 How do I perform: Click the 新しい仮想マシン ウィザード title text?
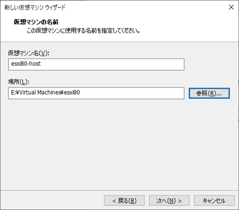[x=35, y=7]
